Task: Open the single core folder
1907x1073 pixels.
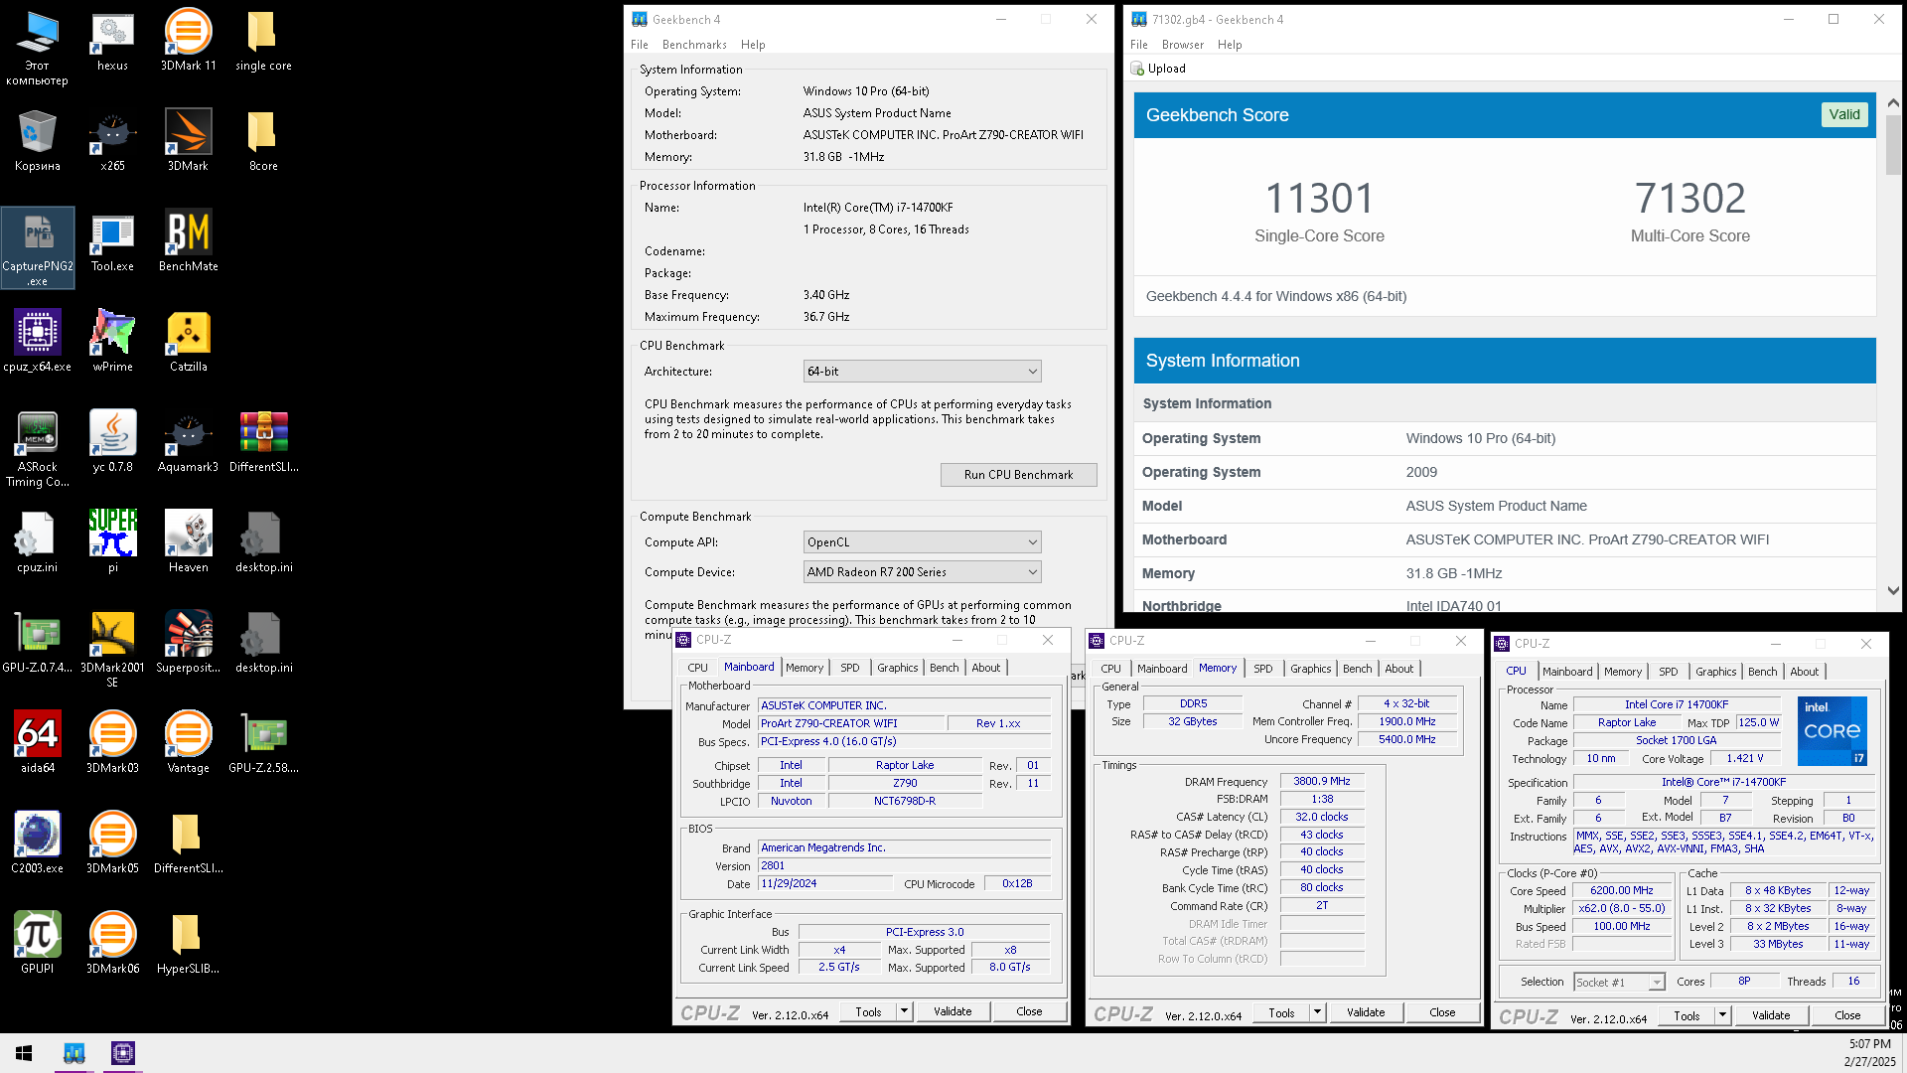Action: pos(263,40)
